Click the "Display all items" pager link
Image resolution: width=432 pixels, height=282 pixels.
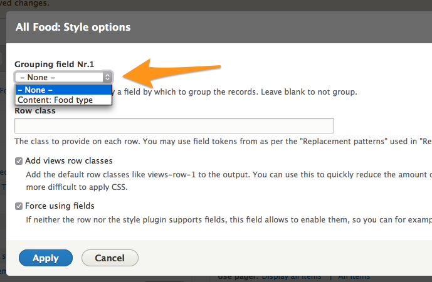(291, 276)
